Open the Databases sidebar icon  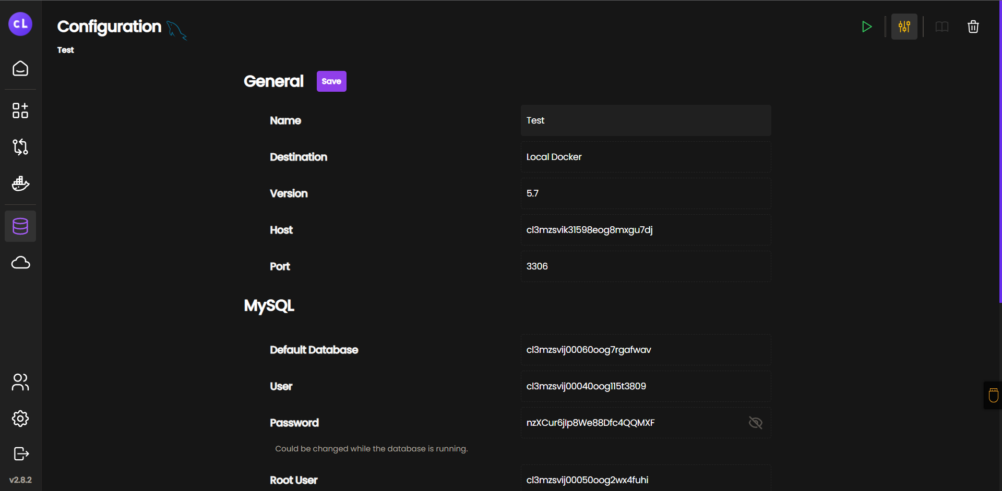click(20, 226)
